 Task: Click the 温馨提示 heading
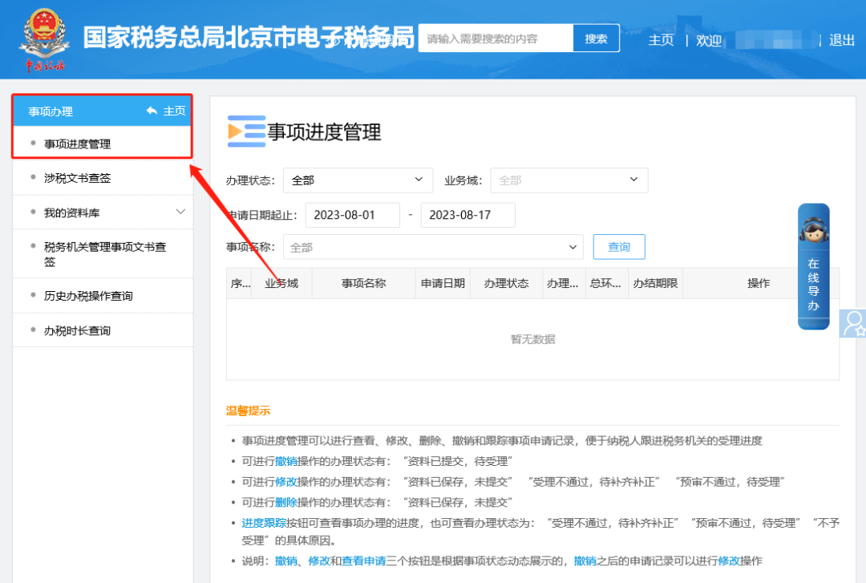click(248, 411)
